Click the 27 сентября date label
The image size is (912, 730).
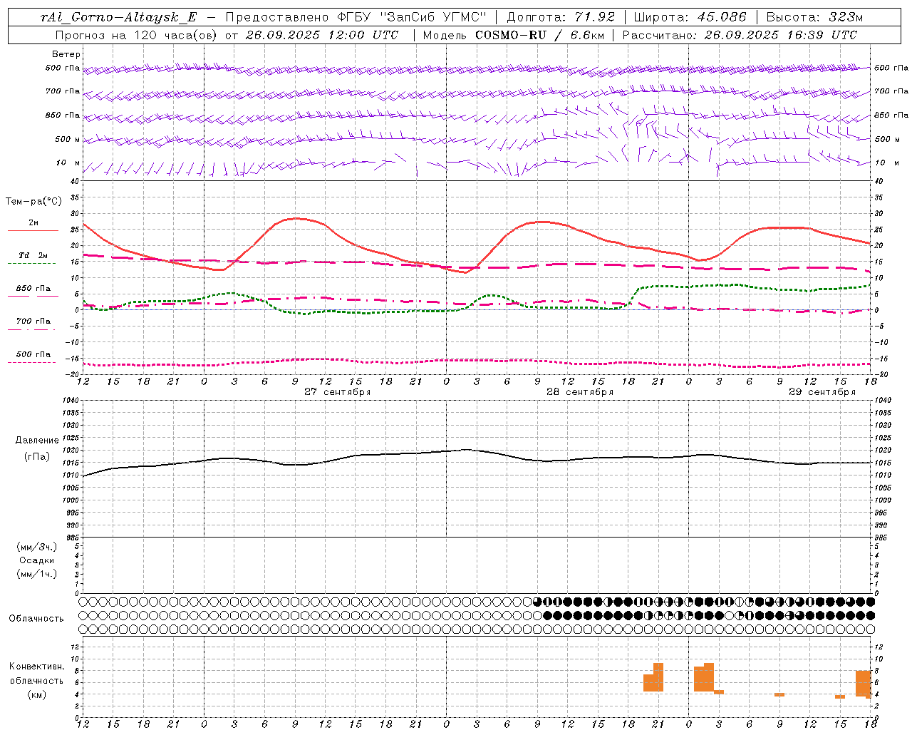[338, 392]
